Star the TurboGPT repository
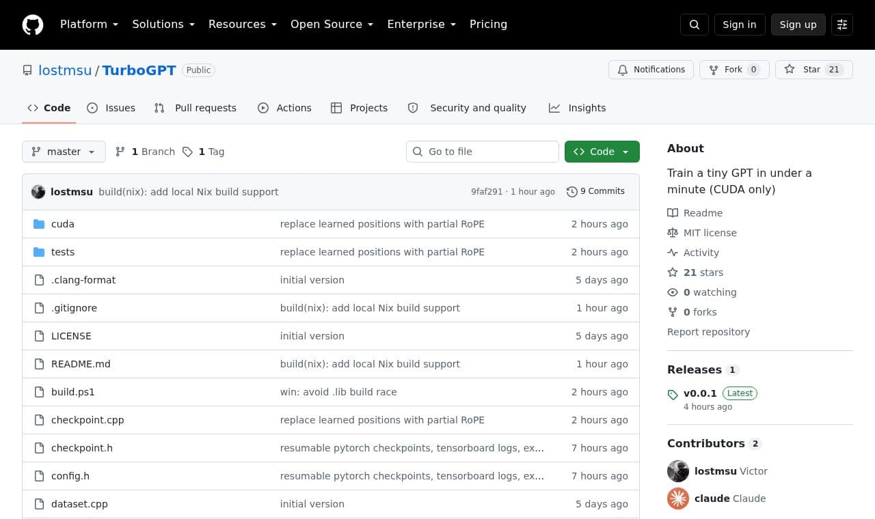The image size is (875, 519). [x=814, y=70]
